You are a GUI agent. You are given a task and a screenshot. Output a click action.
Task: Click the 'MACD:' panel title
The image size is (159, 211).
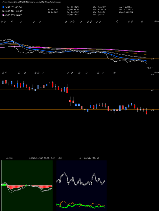(10, 158)
